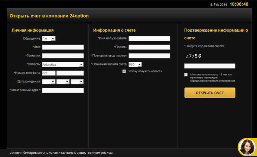Click the 8. Feb 2014 date text
Image resolution: width=257 pixels, height=157 pixels.
[x=219, y=5]
